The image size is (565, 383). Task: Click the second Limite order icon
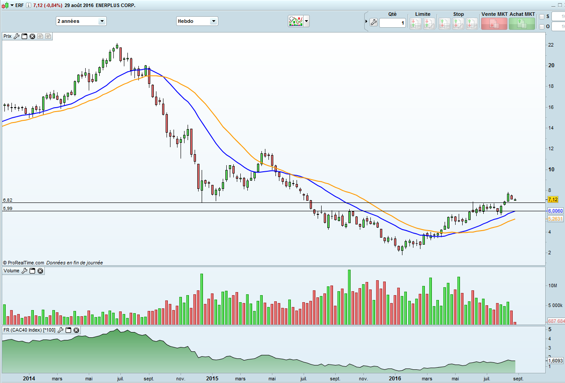pyautogui.click(x=429, y=24)
